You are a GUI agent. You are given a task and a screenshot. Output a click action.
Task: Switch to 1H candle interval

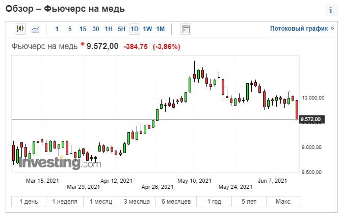point(109,29)
